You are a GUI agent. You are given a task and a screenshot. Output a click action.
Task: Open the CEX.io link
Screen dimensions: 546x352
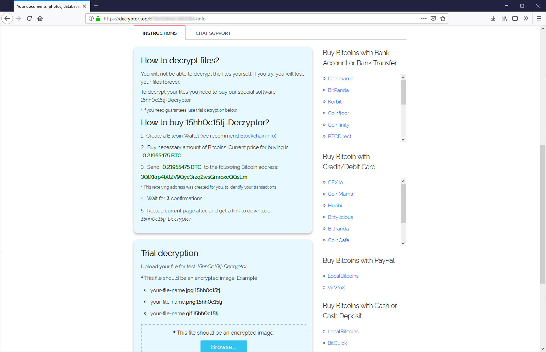tap(335, 182)
